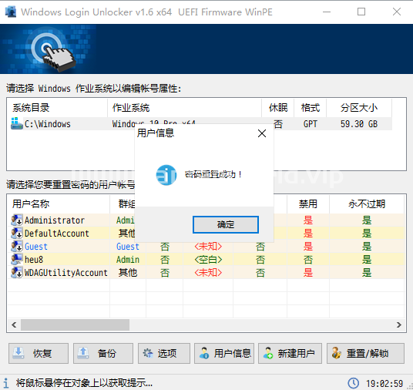
Task: Click the GPT format cell
Action: pos(311,124)
